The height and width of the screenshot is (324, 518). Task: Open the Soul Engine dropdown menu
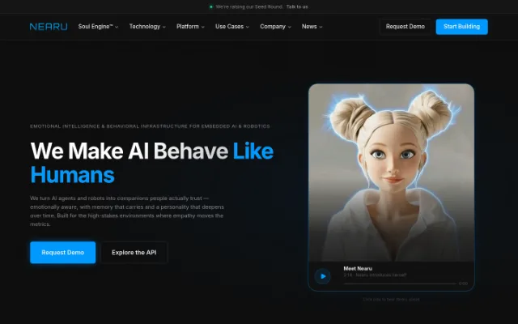[98, 27]
